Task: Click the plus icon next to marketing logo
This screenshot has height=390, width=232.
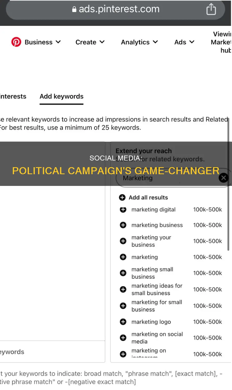Action: tap(123, 322)
